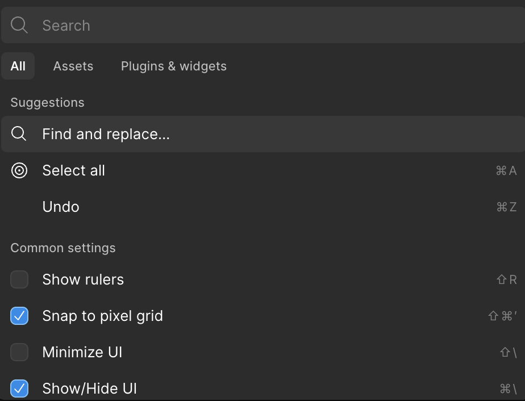Tick the Minimize UI checkbox

tap(19, 352)
